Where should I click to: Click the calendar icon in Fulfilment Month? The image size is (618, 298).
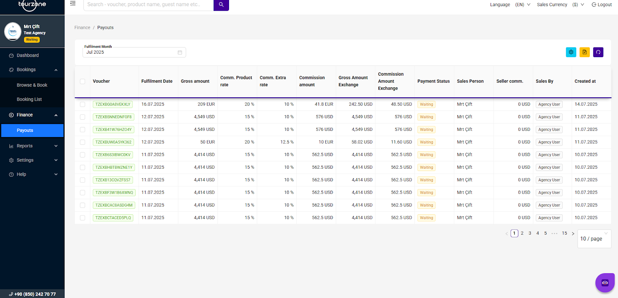pyautogui.click(x=180, y=52)
